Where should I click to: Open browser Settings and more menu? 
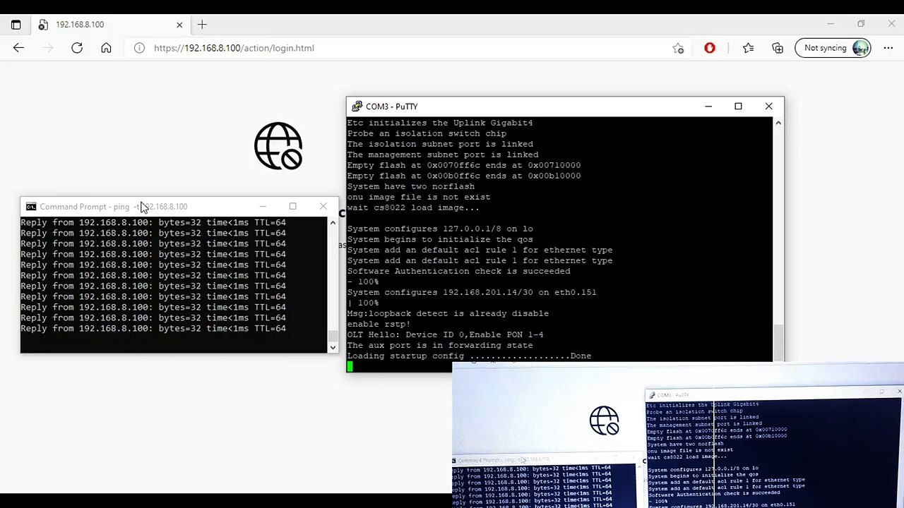tap(888, 48)
